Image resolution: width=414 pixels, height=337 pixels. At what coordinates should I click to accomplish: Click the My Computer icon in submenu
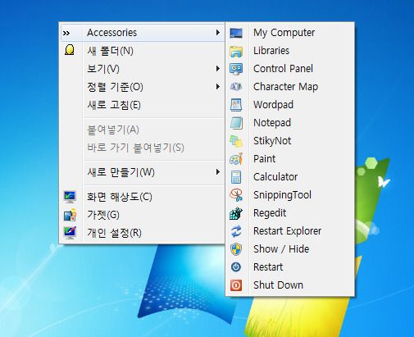(x=236, y=33)
